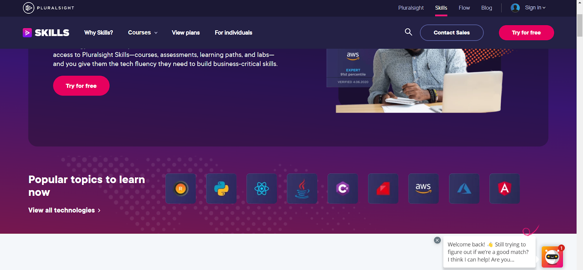Select the Azure topic icon
583x270 pixels.
[x=464, y=189]
